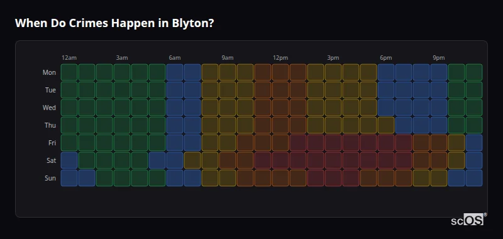Select the Wed 9am yellow cell
Screen dimensions: 503x239
(228, 108)
